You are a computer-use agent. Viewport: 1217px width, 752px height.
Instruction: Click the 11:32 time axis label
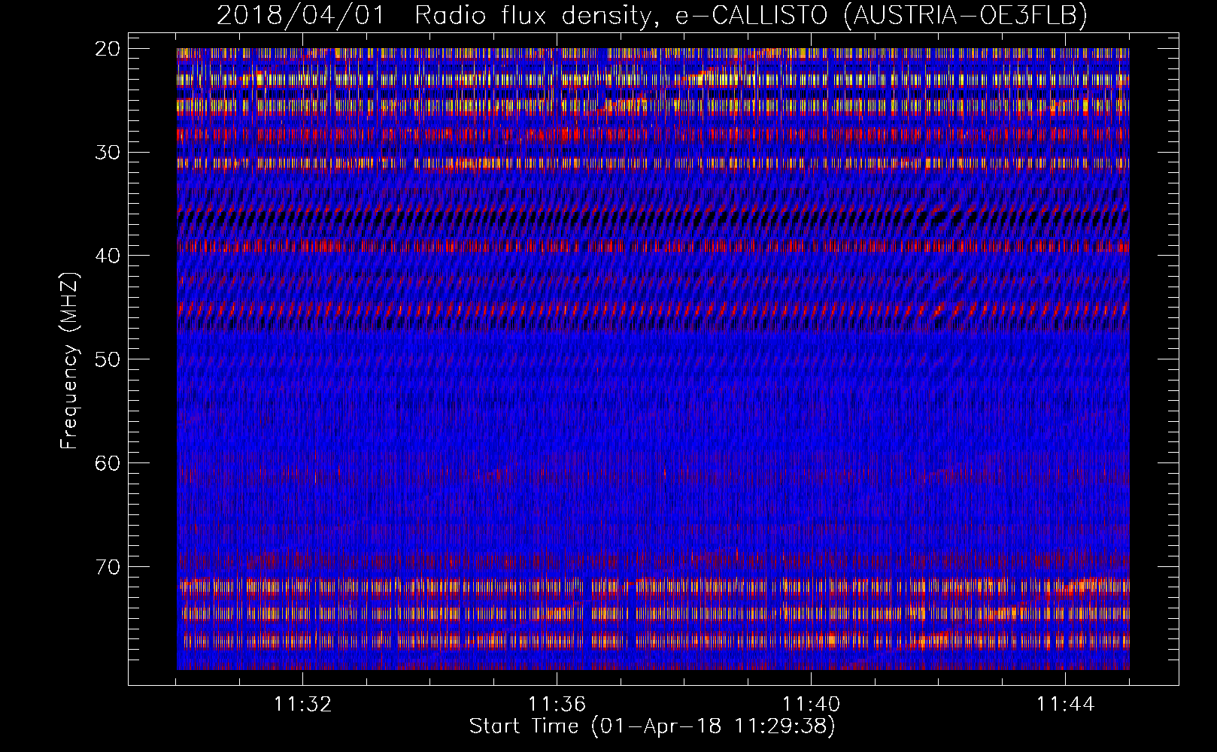coord(302,705)
